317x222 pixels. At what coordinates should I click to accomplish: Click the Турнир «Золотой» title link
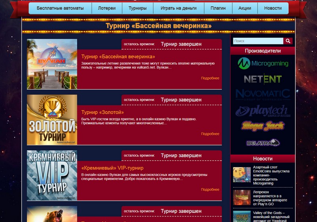(x=103, y=112)
